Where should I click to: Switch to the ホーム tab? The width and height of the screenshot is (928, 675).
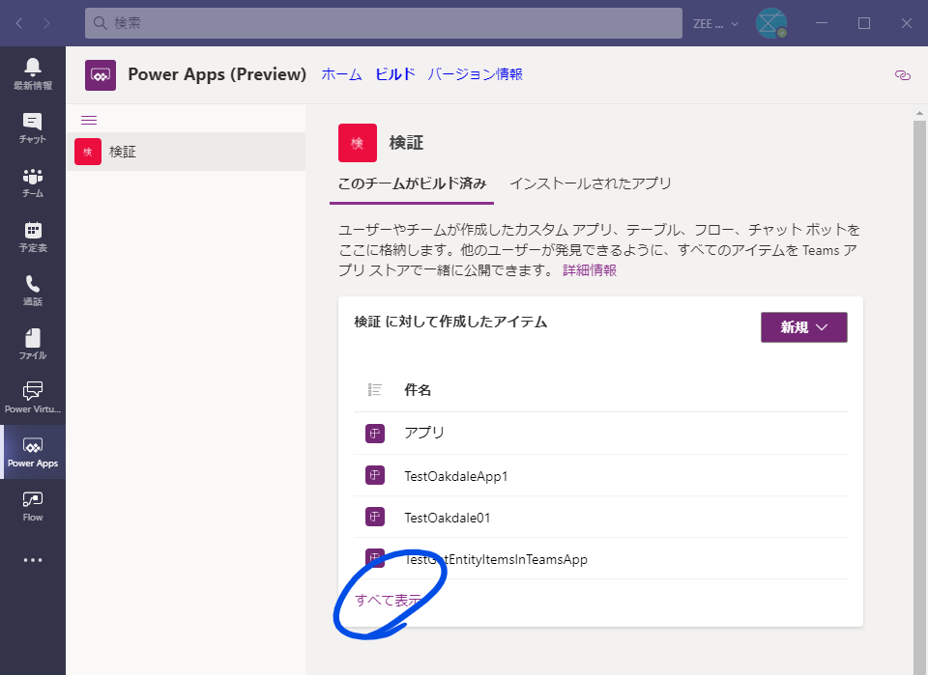341,74
